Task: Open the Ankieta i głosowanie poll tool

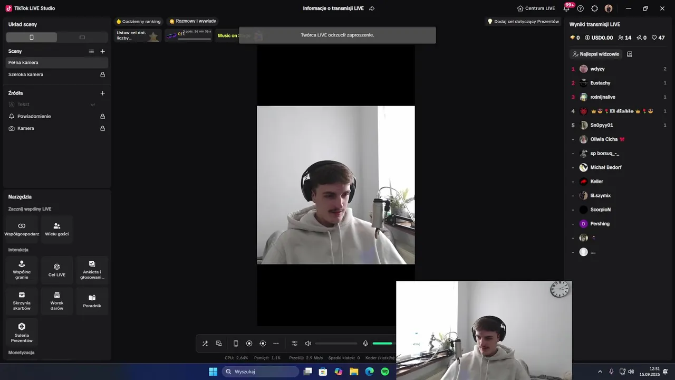Action: point(92,270)
